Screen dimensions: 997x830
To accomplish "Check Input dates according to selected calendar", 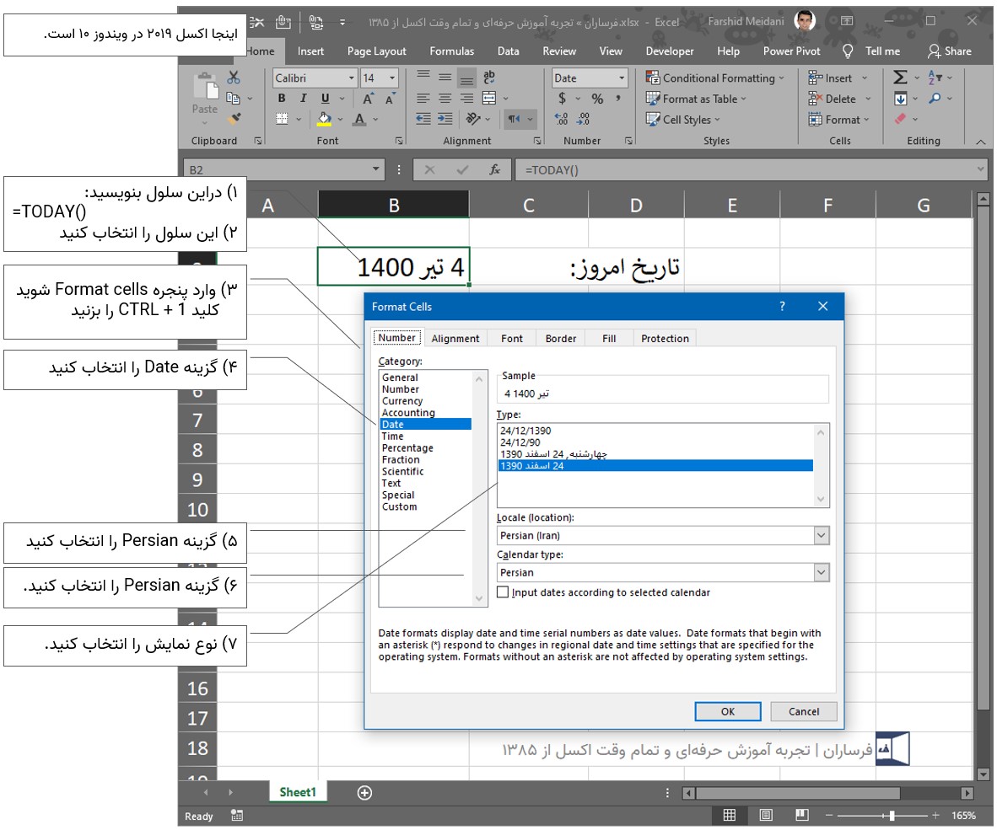I will [x=503, y=592].
